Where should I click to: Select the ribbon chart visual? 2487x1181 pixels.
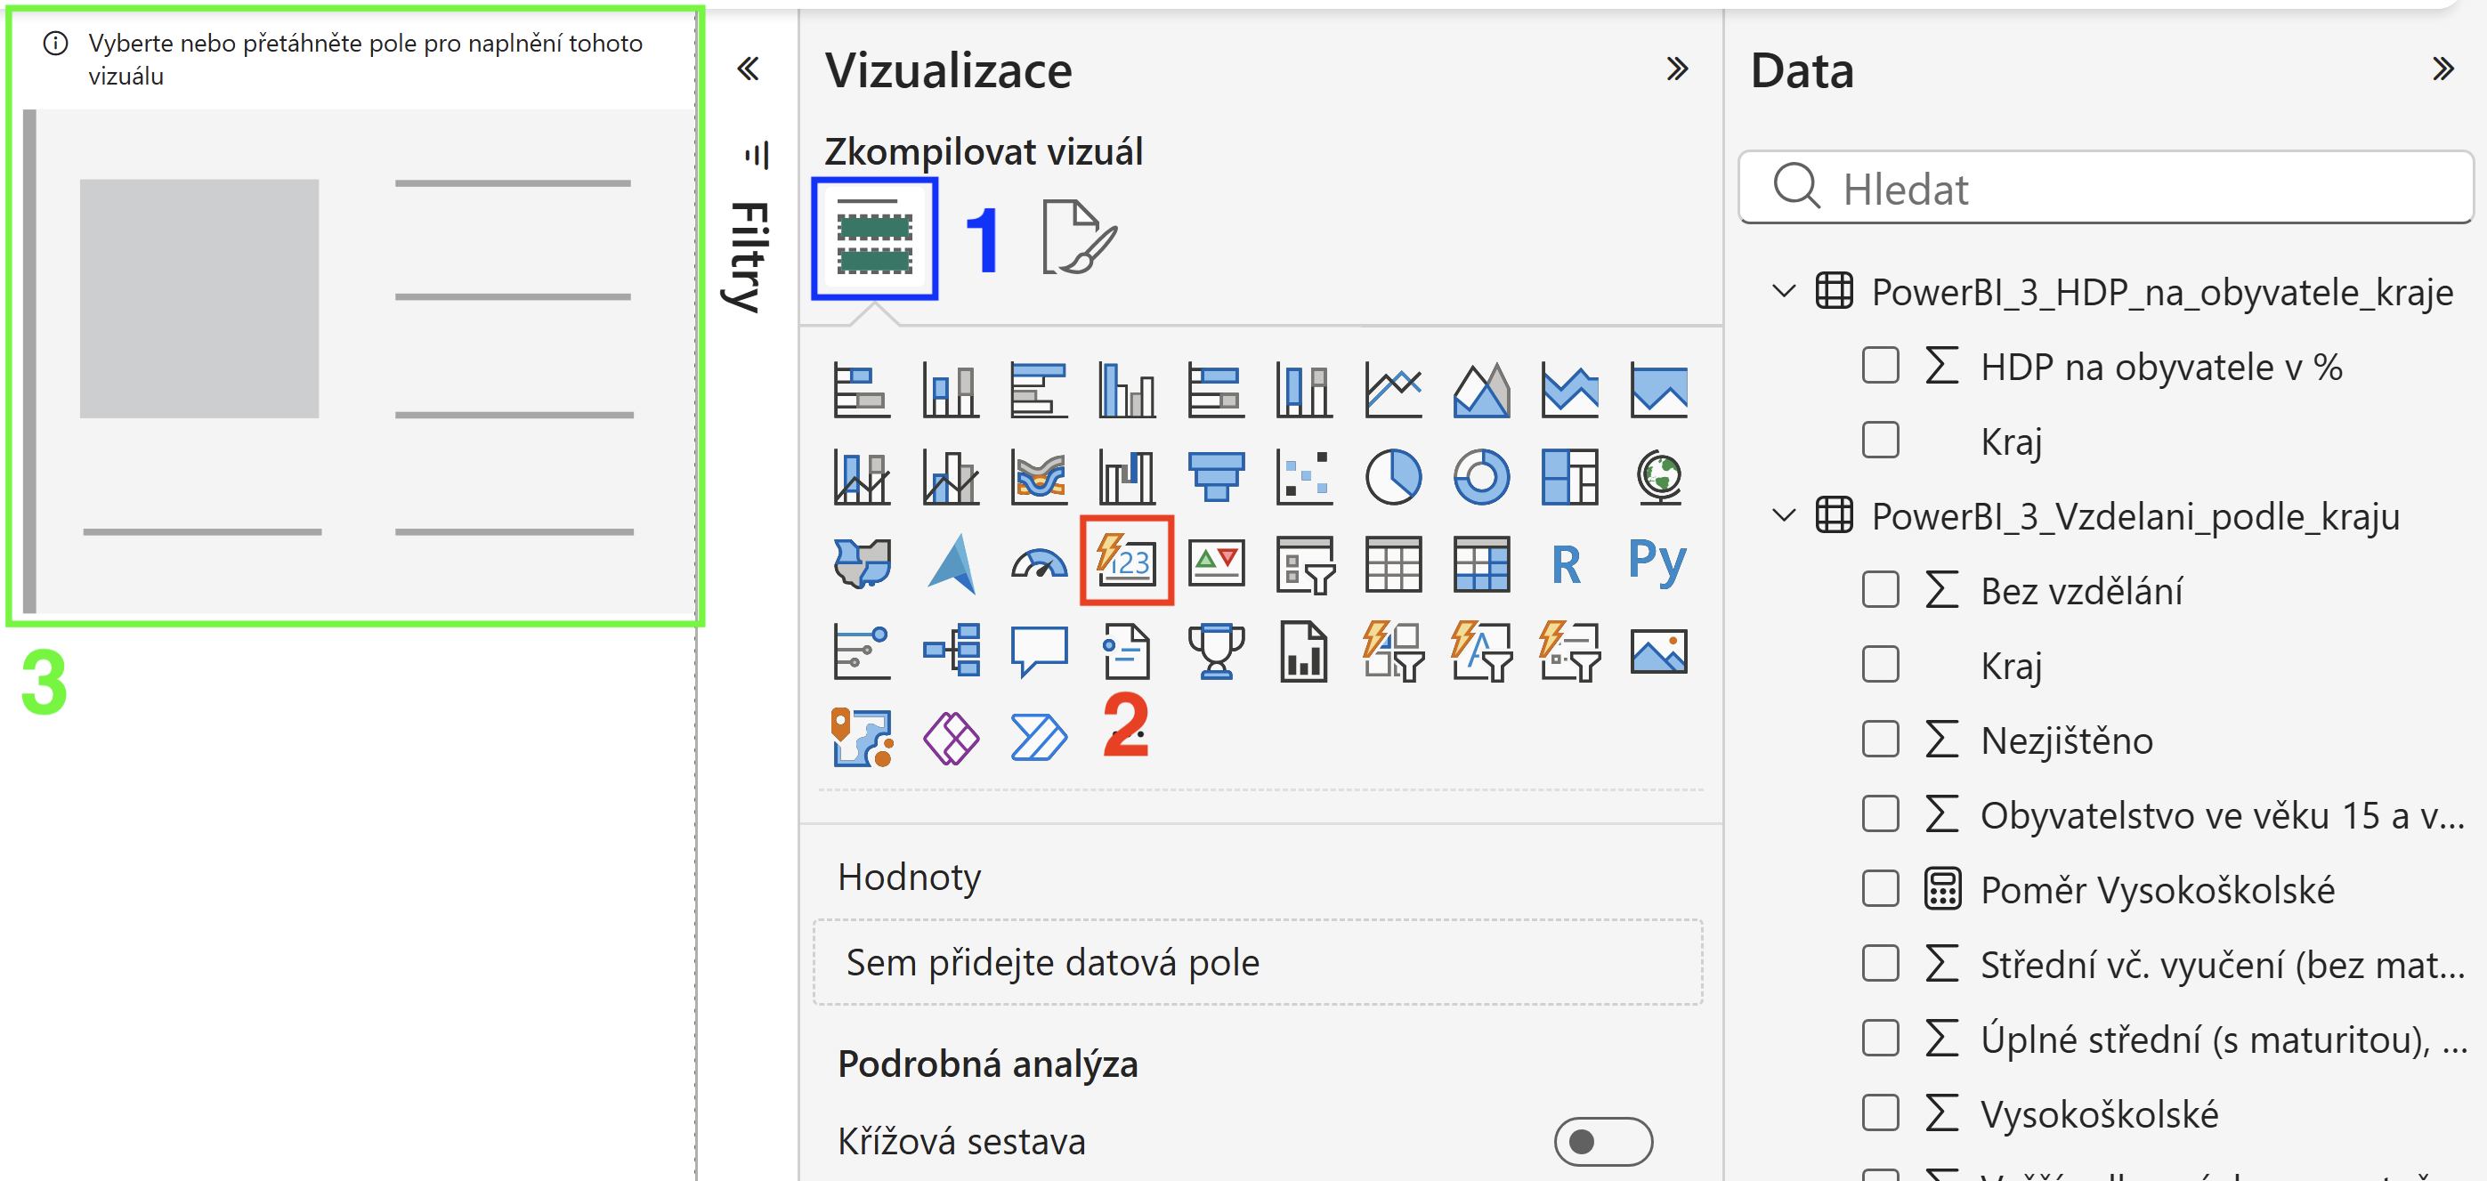1039,476
